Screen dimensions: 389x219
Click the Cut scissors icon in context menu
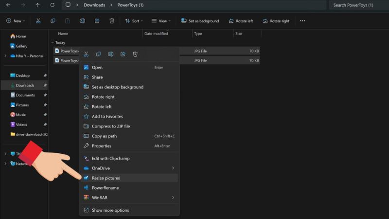pyautogui.click(x=86, y=54)
